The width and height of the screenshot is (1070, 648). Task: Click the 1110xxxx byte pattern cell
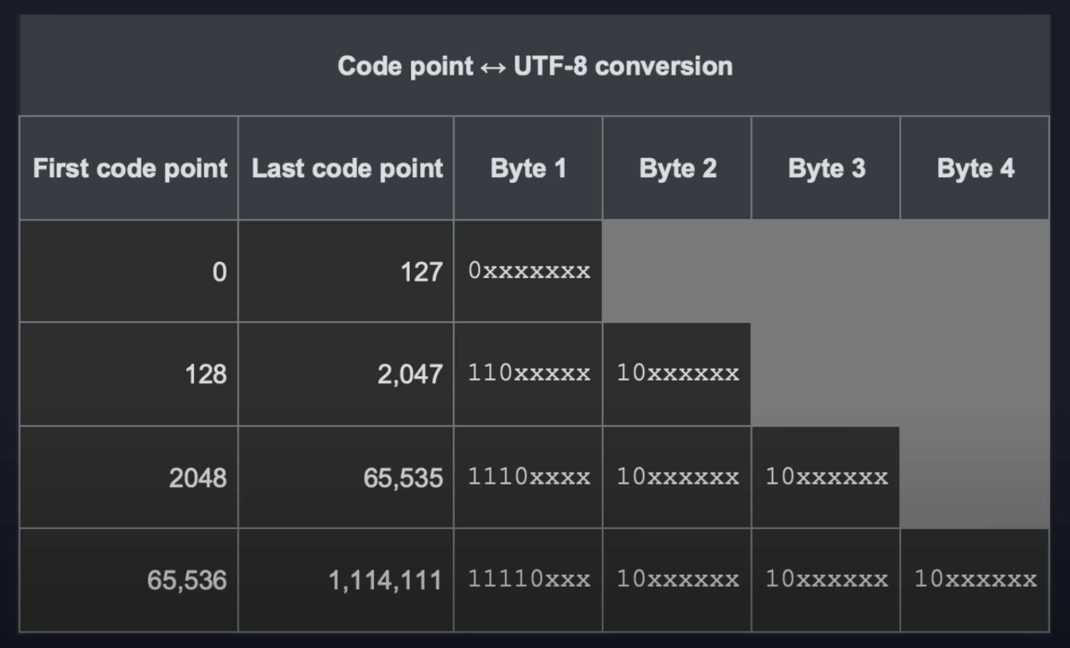click(528, 477)
